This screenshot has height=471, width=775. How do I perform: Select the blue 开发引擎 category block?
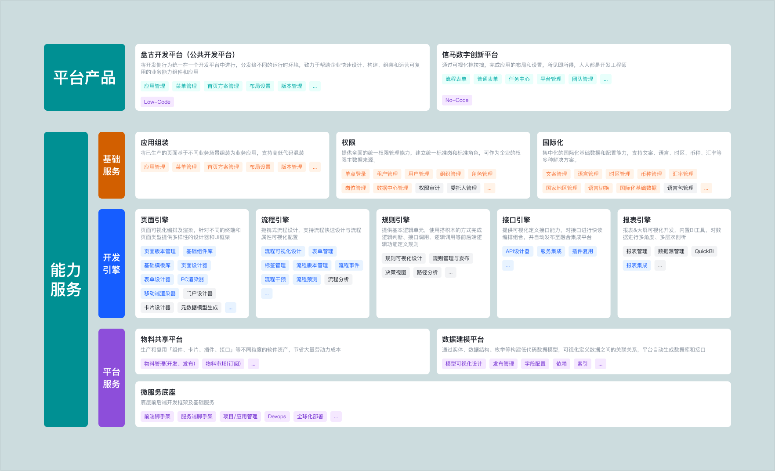(112, 264)
